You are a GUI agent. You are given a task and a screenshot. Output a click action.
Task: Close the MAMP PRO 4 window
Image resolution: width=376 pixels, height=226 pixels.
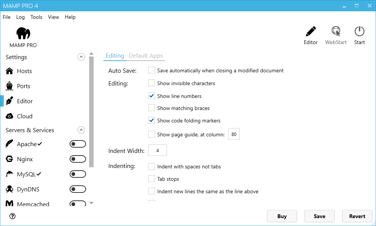pos(370,6)
